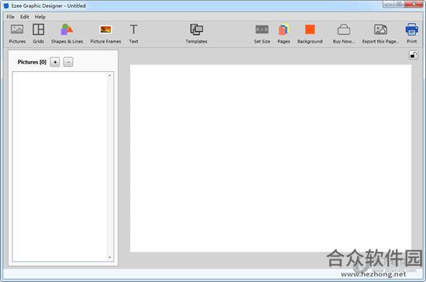Open the Pages tool
This screenshot has height=282, width=426.
283,33
